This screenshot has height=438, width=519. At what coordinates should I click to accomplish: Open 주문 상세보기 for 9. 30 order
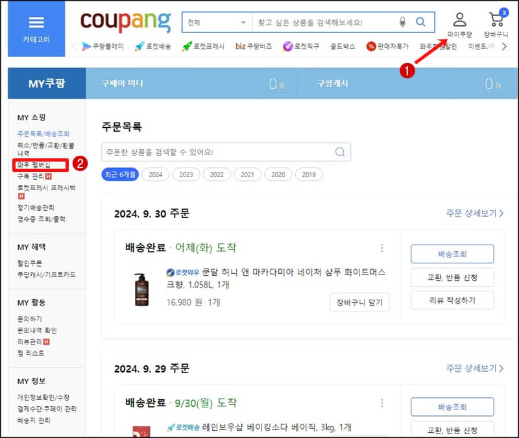475,213
